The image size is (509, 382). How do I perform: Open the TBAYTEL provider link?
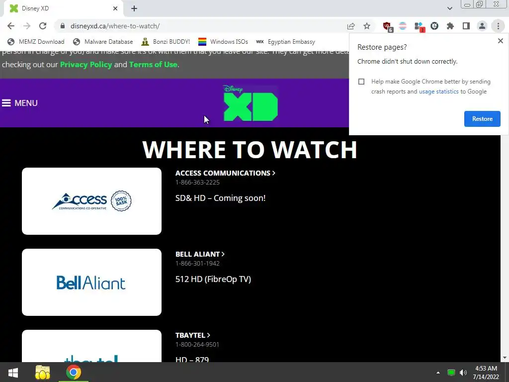pos(193,335)
